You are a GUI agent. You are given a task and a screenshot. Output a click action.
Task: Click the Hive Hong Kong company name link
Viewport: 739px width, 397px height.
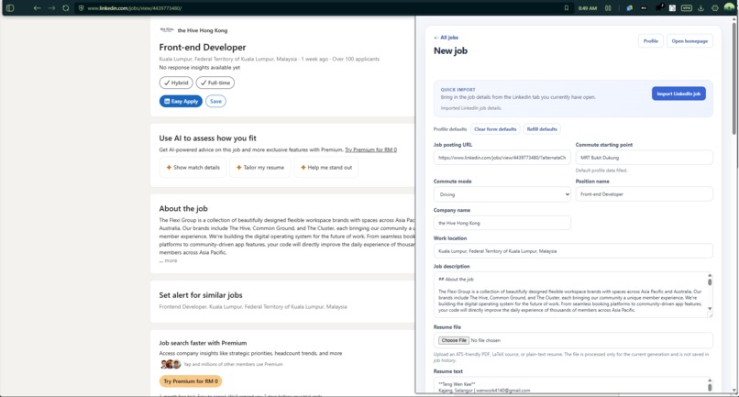coord(203,30)
